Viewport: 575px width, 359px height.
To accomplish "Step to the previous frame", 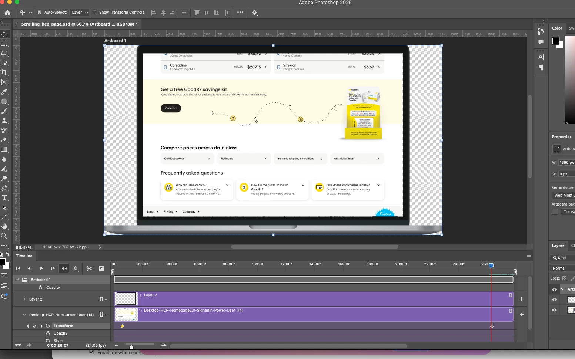I will click(30, 268).
